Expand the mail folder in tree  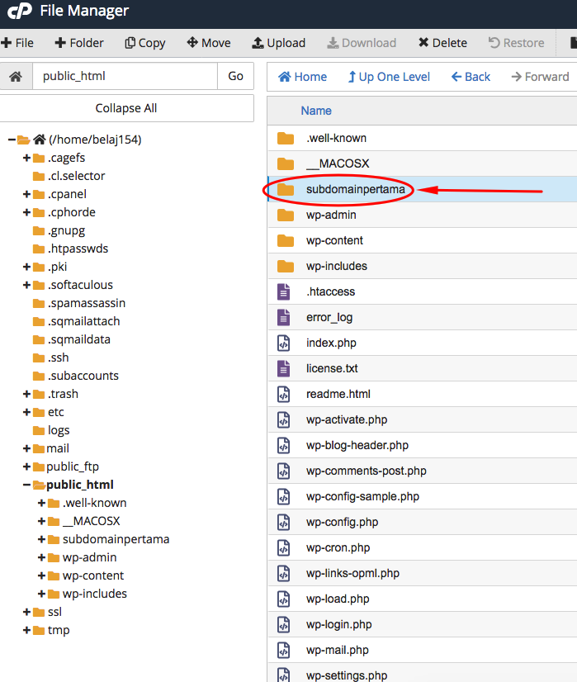pos(26,448)
